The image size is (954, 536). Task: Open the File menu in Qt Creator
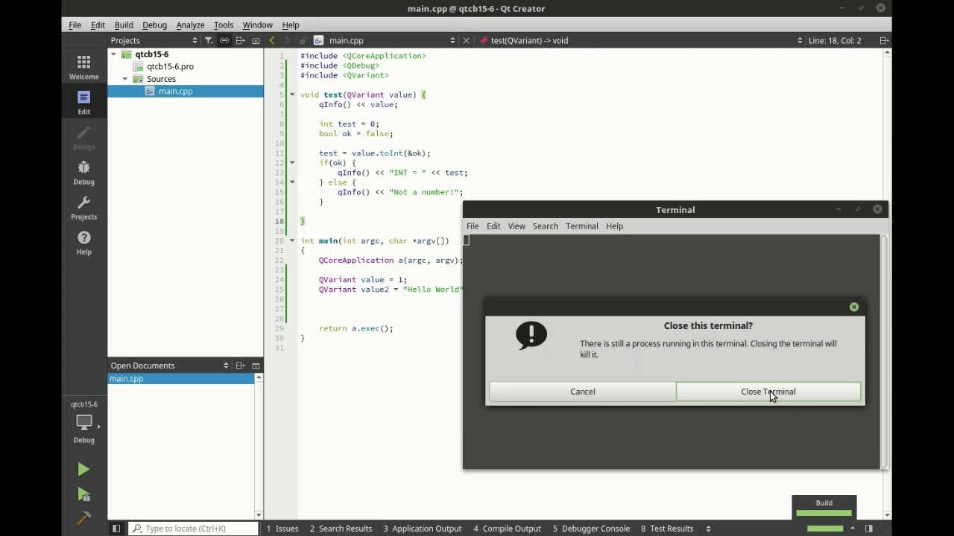(x=75, y=25)
